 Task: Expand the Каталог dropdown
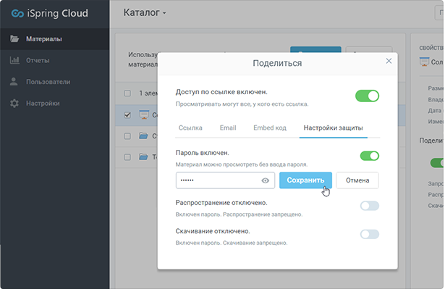click(145, 13)
